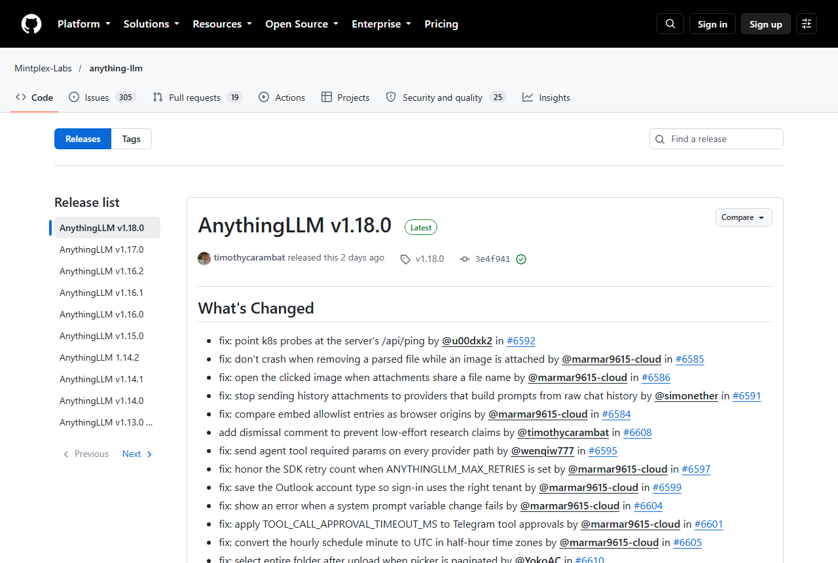The image size is (838, 563).
Task: Click timothycarambat's avatar image
Action: point(204,258)
